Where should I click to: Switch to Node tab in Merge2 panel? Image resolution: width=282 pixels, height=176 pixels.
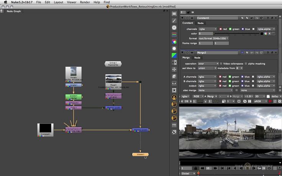click(197, 58)
